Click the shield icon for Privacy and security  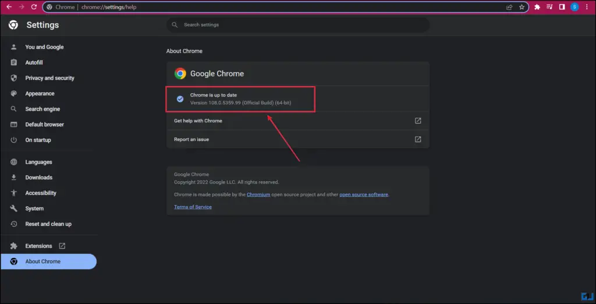(x=14, y=78)
